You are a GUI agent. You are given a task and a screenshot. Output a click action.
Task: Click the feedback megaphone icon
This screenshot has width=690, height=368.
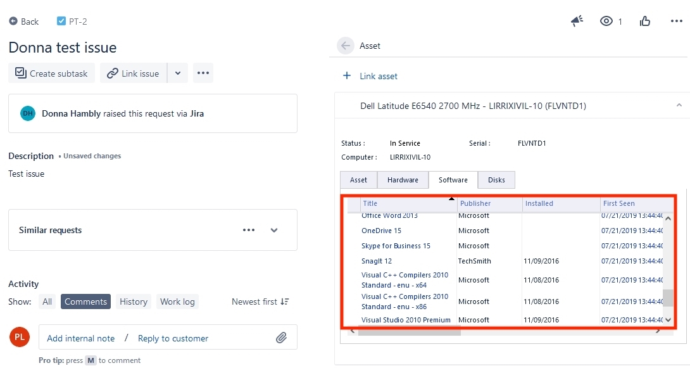[576, 20]
